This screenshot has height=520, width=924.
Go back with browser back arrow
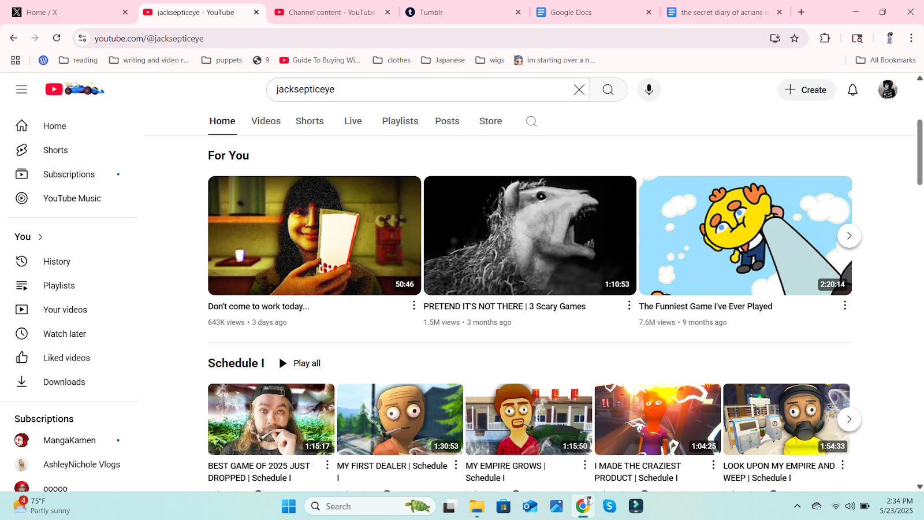13,38
